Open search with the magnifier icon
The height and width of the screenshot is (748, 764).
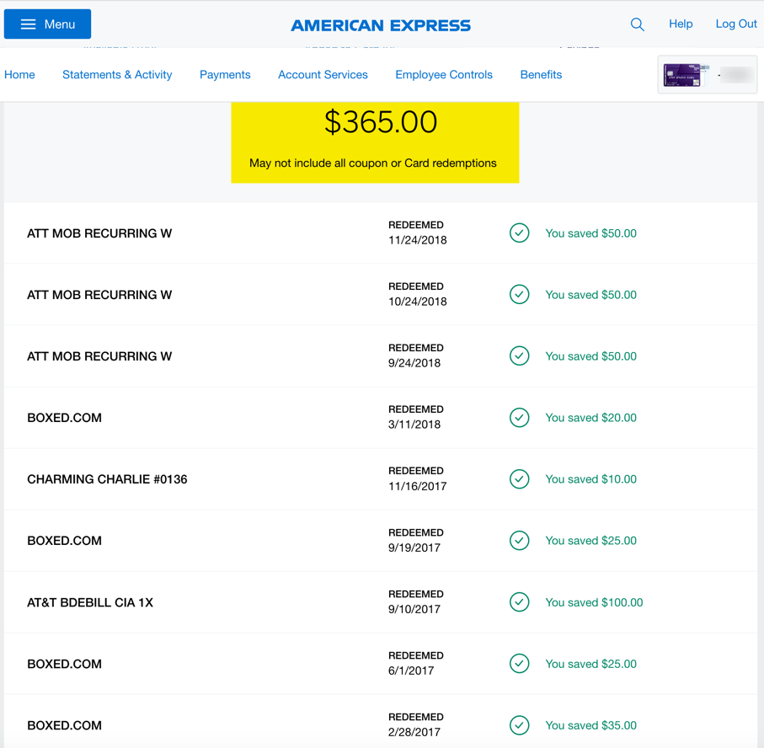(638, 24)
